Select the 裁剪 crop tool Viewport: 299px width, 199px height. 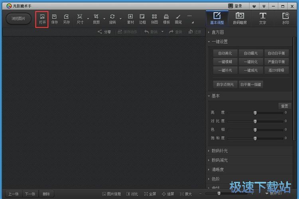[x=96, y=19]
